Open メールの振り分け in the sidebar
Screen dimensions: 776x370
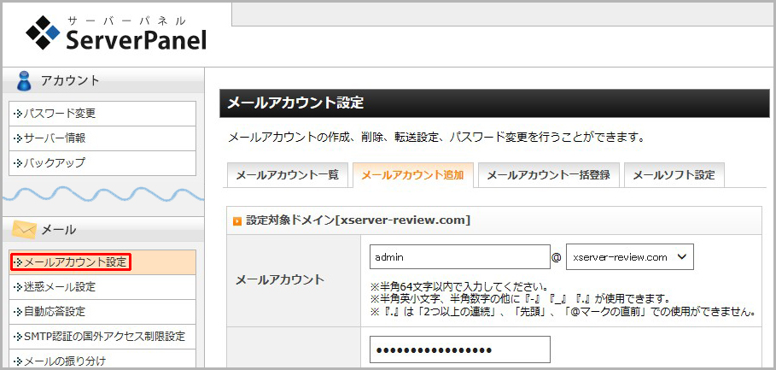[65, 361]
